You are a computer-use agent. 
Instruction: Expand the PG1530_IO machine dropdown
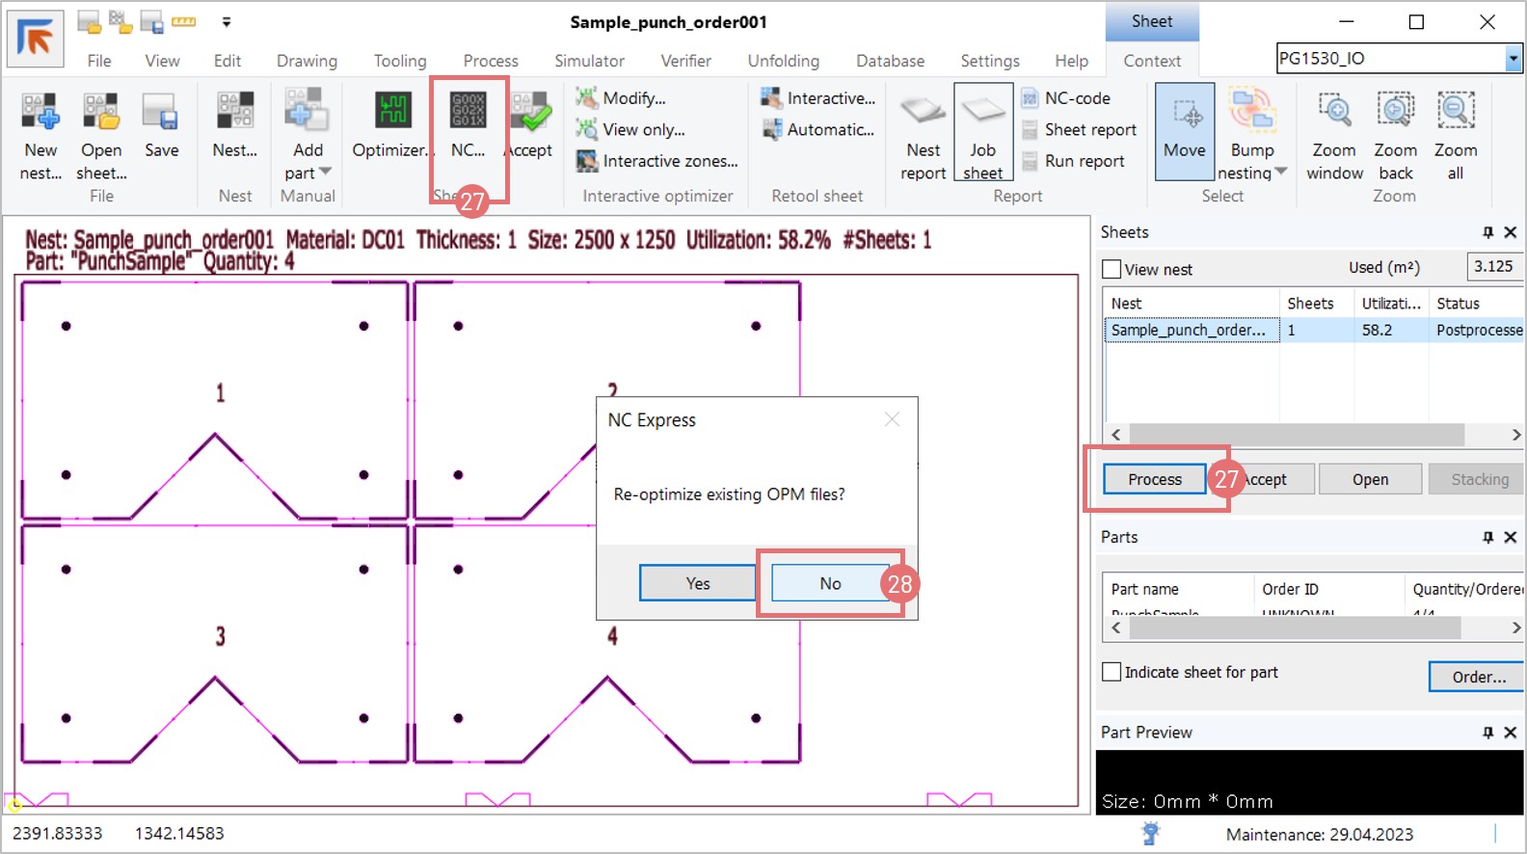pyautogui.click(x=1513, y=59)
